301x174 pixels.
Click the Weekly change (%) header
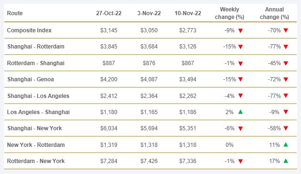[x=229, y=13]
